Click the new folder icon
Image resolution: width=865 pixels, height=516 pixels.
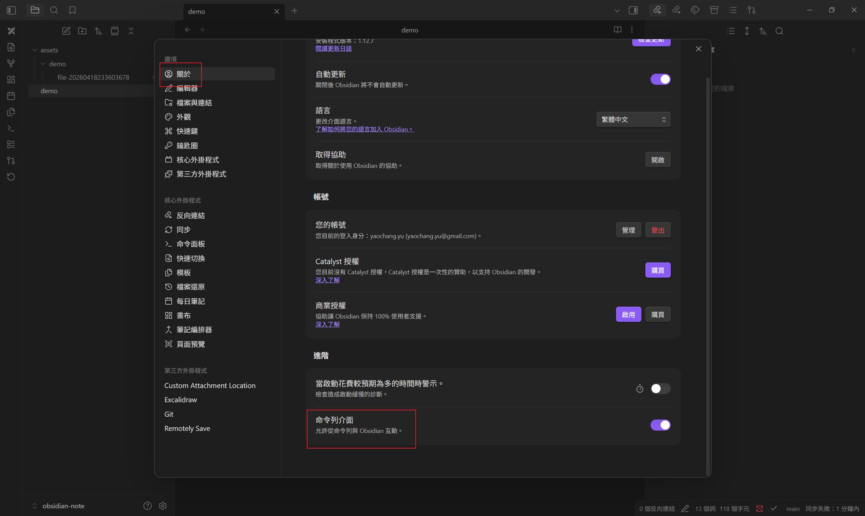[x=82, y=31]
